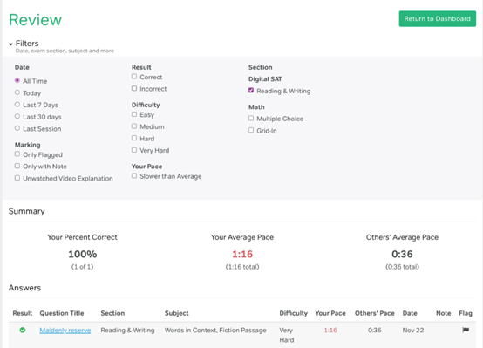Screen dimensions: 483x348
Task: Enable the Only Flagged checkbox
Action: click(x=17, y=154)
